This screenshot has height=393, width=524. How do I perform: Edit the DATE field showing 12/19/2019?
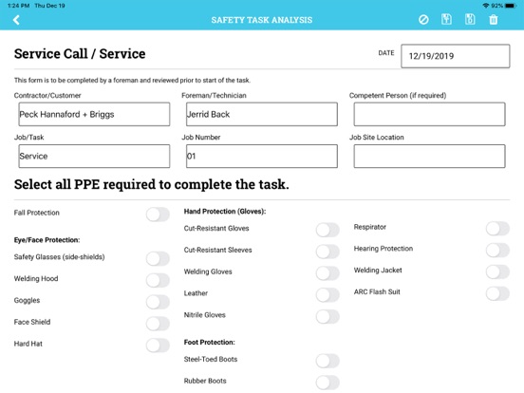455,56
